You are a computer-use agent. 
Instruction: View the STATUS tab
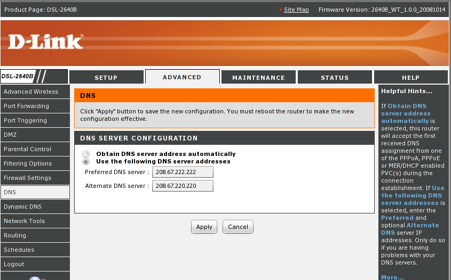(335, 78)
